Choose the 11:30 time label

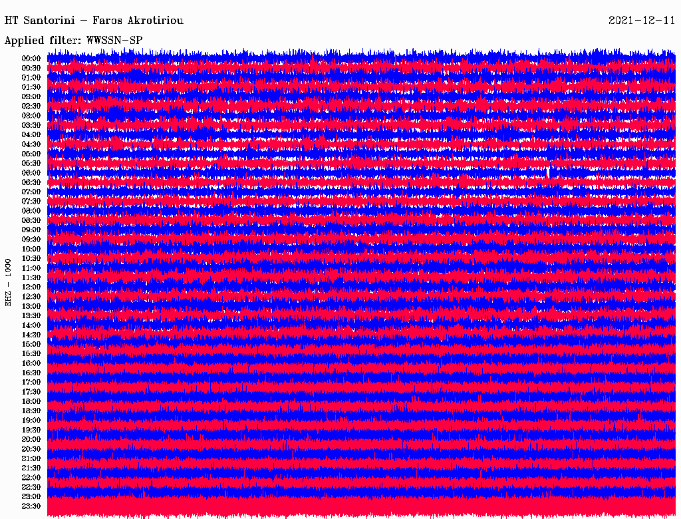31,277
